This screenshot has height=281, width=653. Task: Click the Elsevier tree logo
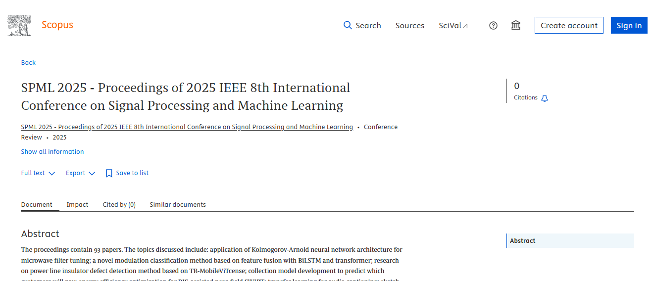pyautogui.click(x=20, y=25)
